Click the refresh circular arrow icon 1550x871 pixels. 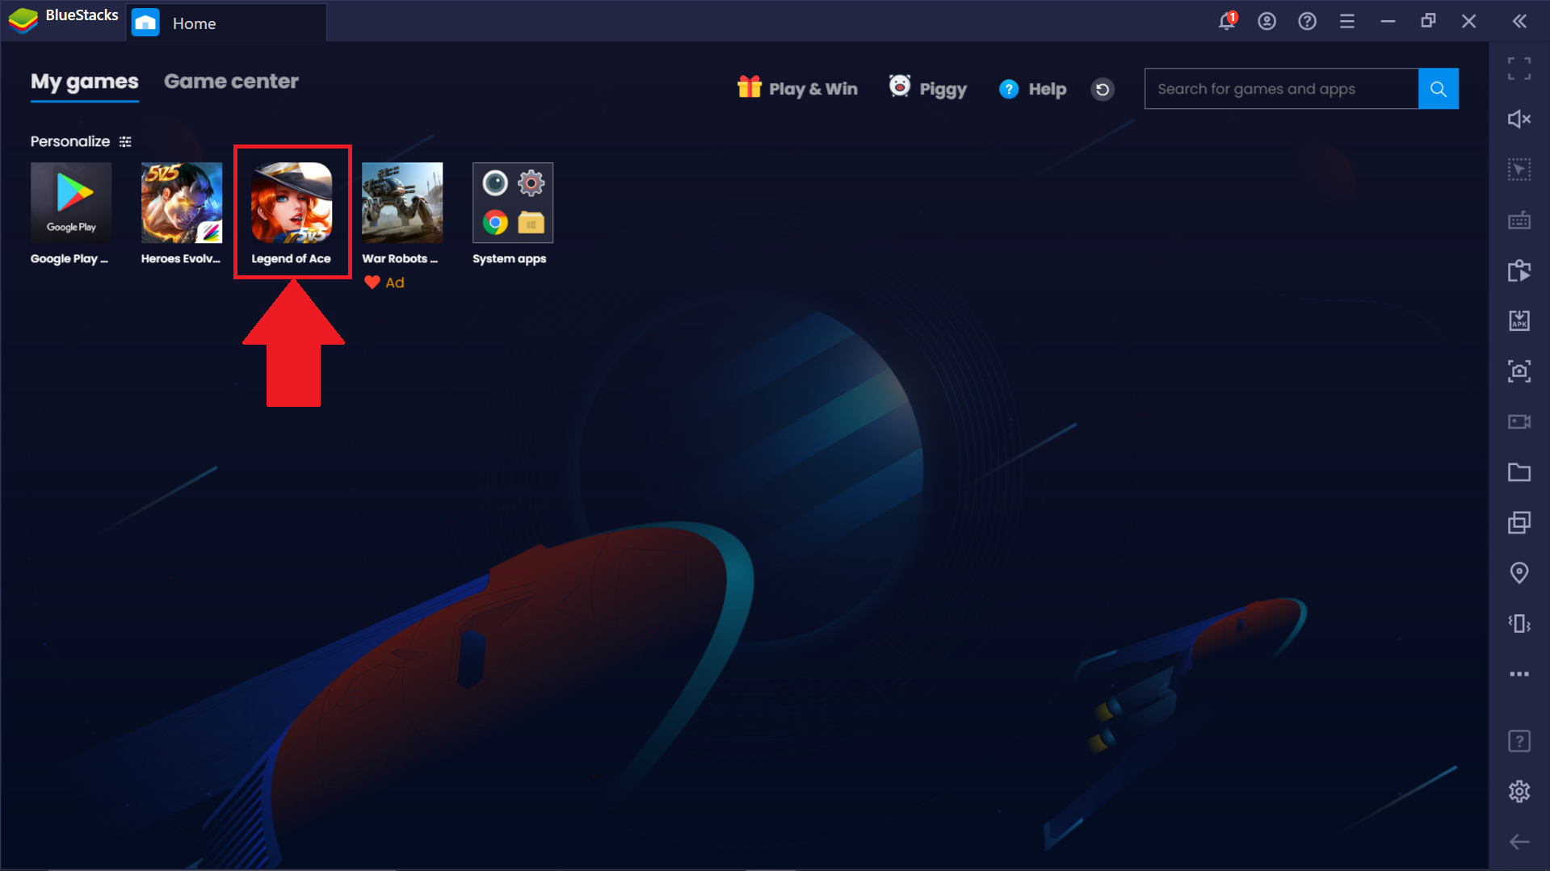[x=1103, y=89]
